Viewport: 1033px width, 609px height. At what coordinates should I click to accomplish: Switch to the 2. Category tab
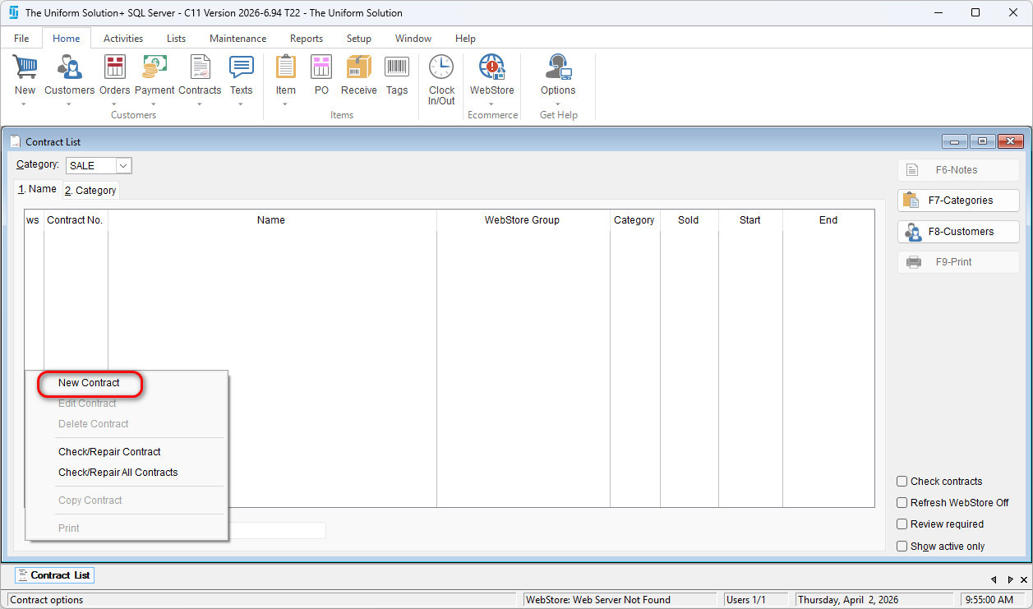click(90, 191)
